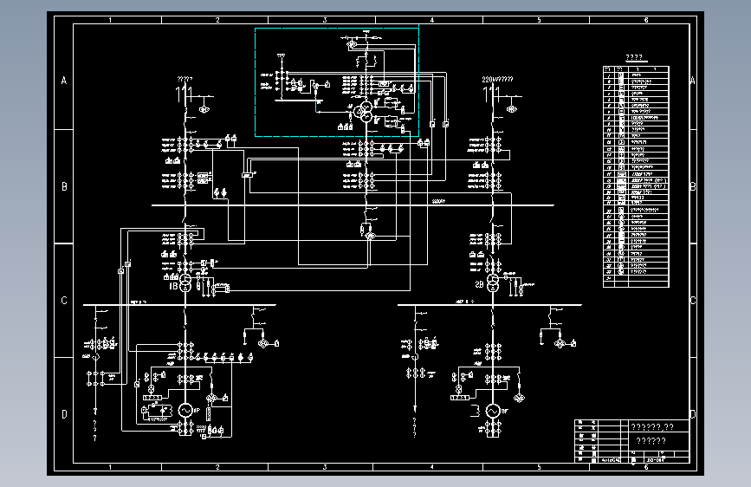Click title block text "??????" in second row
This screenshot has width=751, height=487.
click(x=651, y=441)
